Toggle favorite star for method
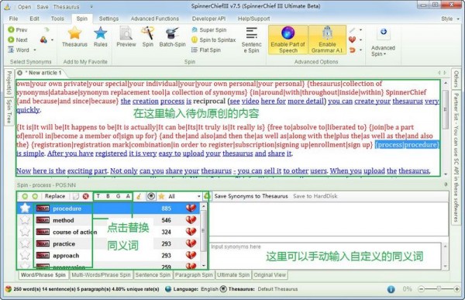 25,220
